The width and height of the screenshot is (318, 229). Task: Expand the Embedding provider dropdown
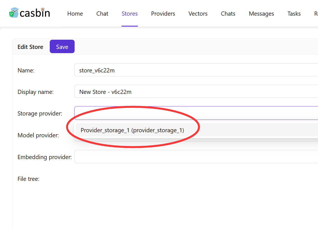coord(196,157)
